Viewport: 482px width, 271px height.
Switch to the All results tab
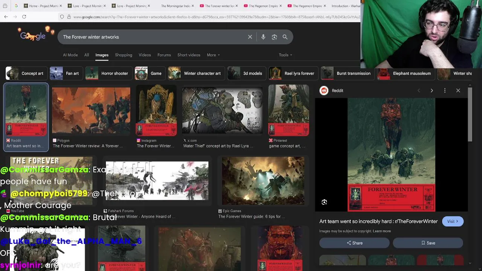tap(87, 55)
